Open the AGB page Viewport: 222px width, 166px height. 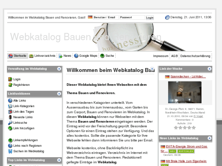click(x=174, y=56)
